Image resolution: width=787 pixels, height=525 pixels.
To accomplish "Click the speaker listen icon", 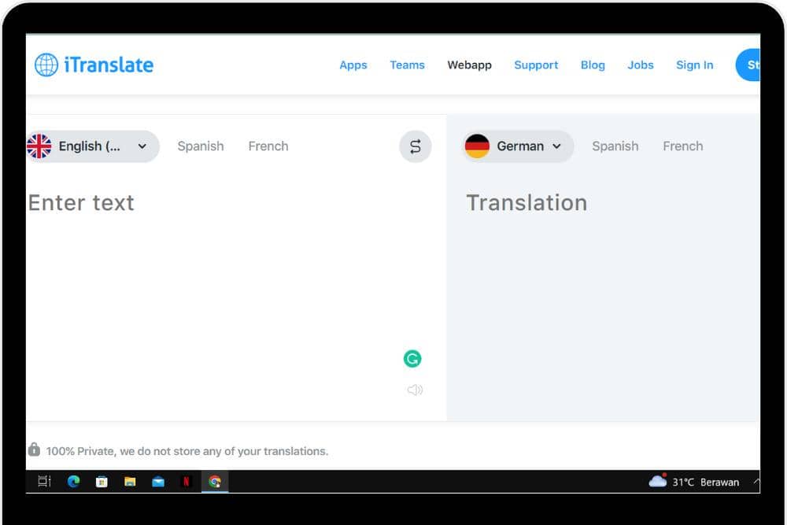I will [415, 390].
